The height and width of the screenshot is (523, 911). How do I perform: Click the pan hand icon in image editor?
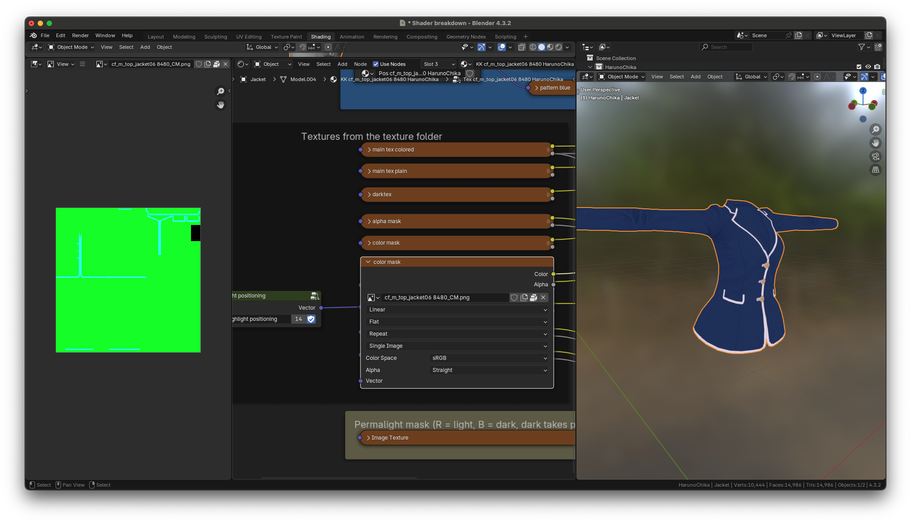pyautogui.click(x=221, y=105)
